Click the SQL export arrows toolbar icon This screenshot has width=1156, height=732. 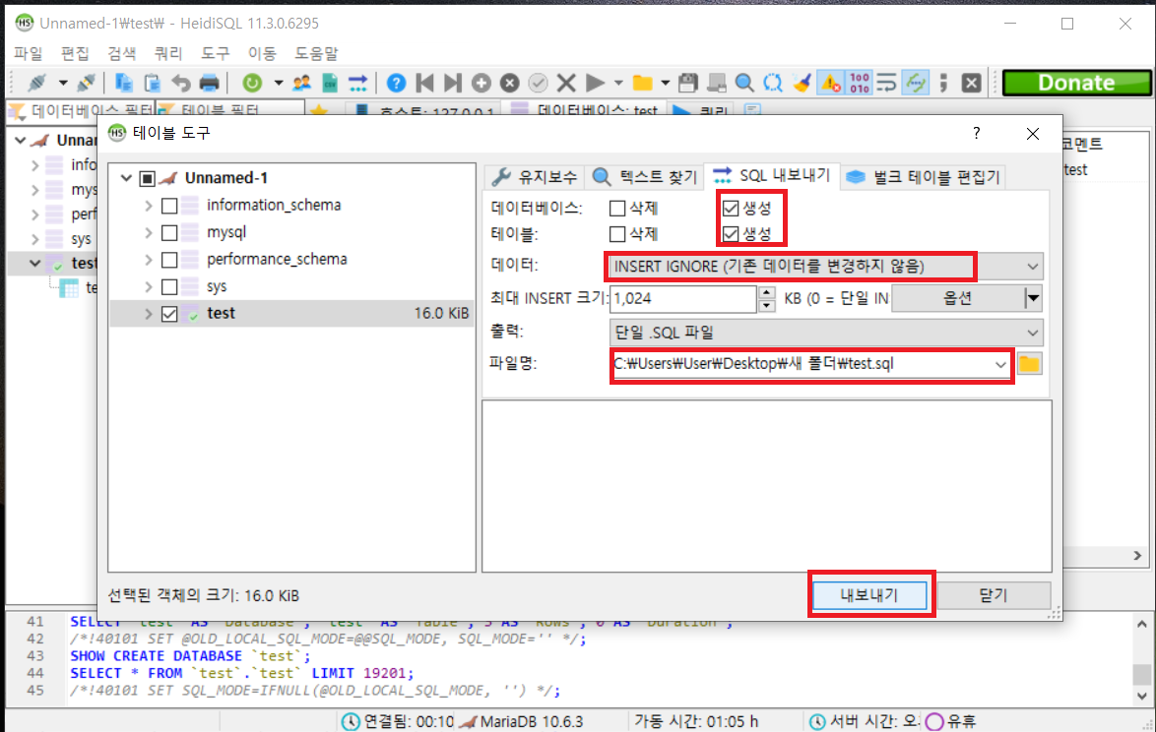click(357, 83)
